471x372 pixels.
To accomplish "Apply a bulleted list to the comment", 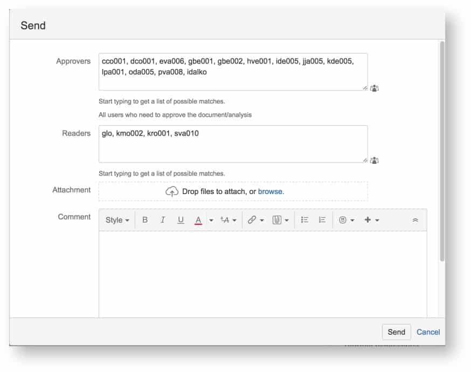I will 305,219.
